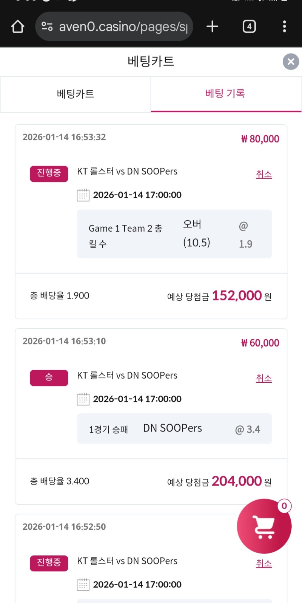Tap the floating shopping cart button
The height and width of the screenshot is (603, 302).
point(264,526)
